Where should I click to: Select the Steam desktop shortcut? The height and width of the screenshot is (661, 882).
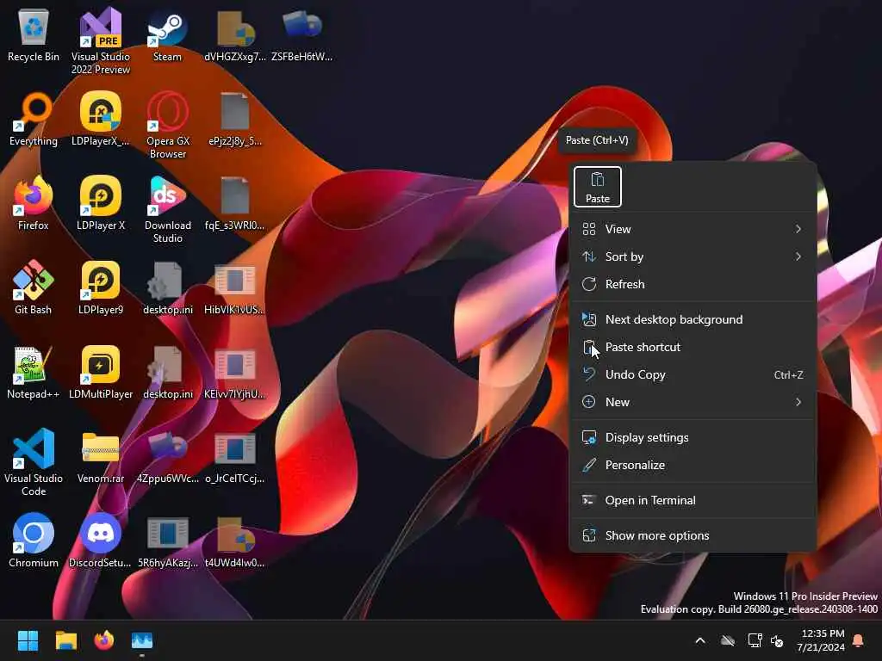167,34
